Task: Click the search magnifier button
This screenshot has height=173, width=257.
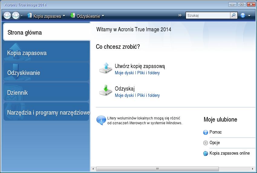Action: pyautogui.click(x=234, y=15)
